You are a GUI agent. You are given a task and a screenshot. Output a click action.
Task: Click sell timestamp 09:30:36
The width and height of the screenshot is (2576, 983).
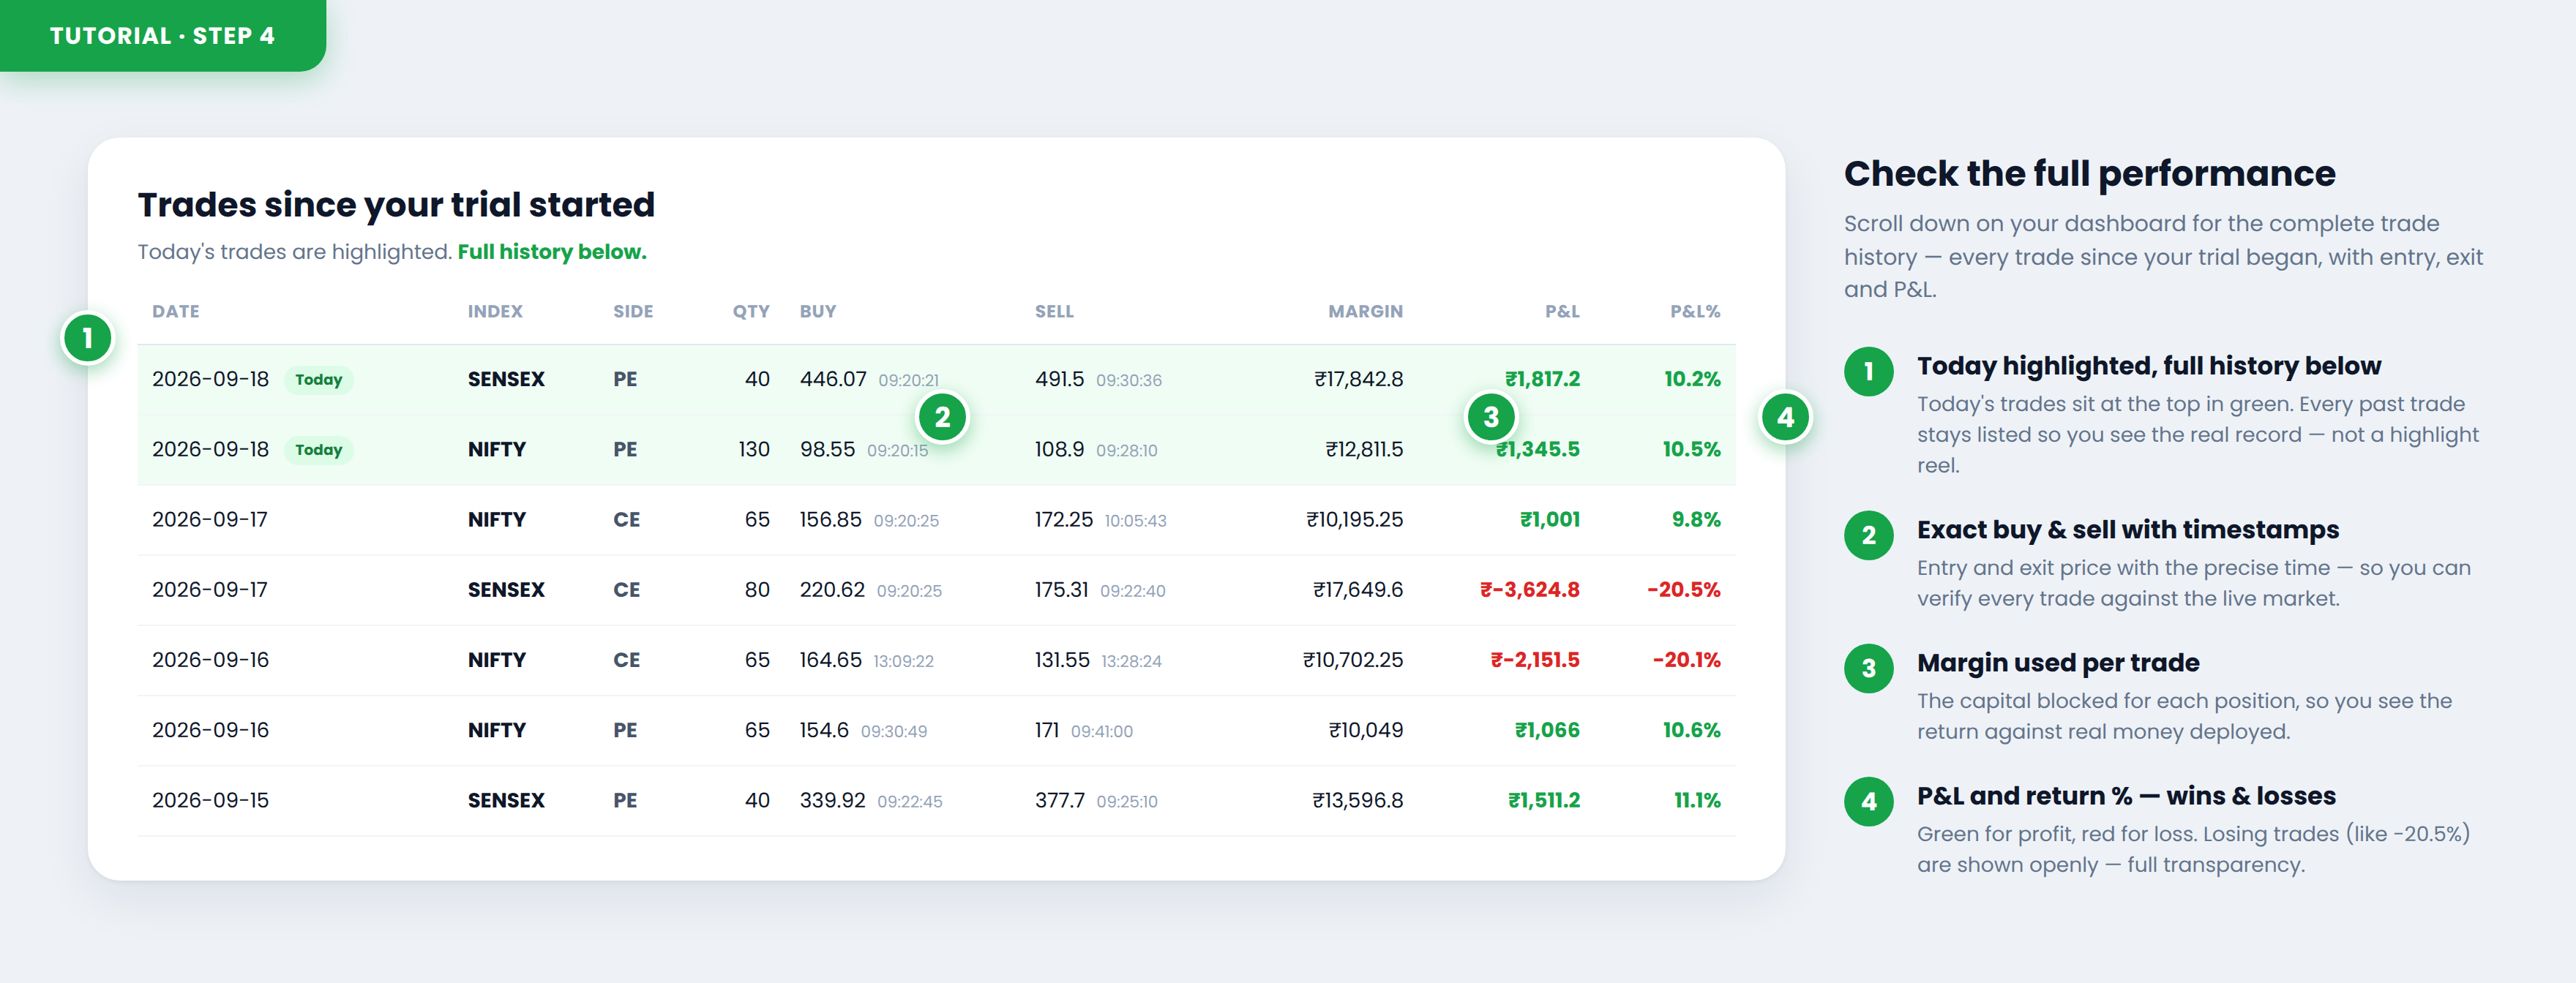1129,380
